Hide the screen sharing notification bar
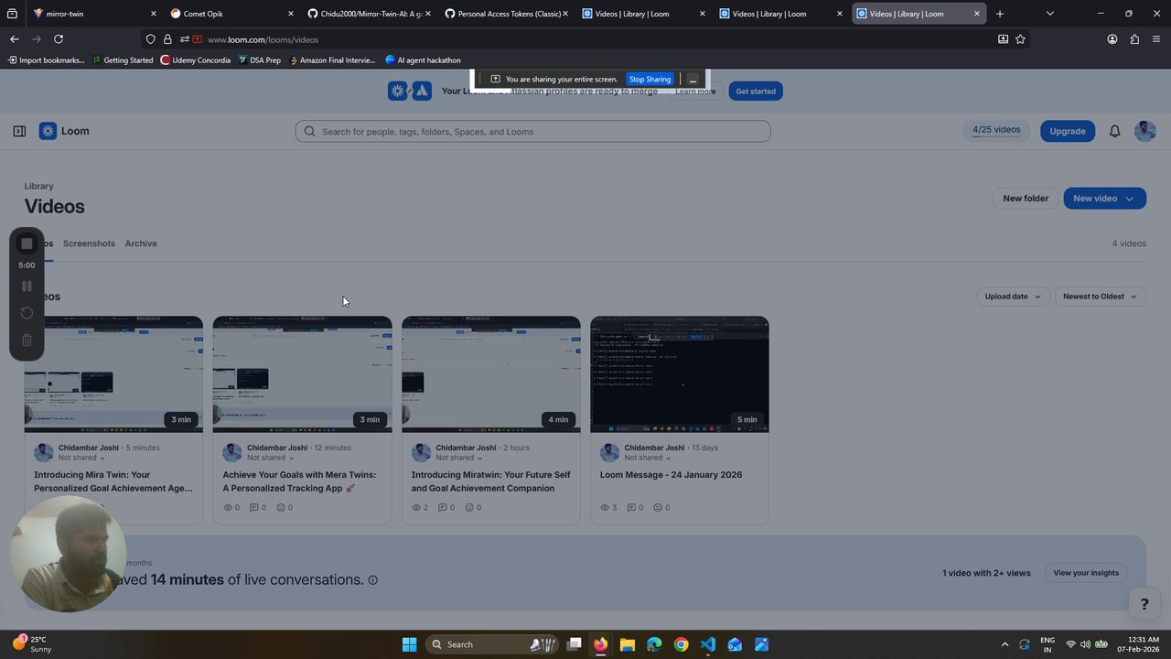This screenshot has width=1171, height=659. click(x=693, y=80)
